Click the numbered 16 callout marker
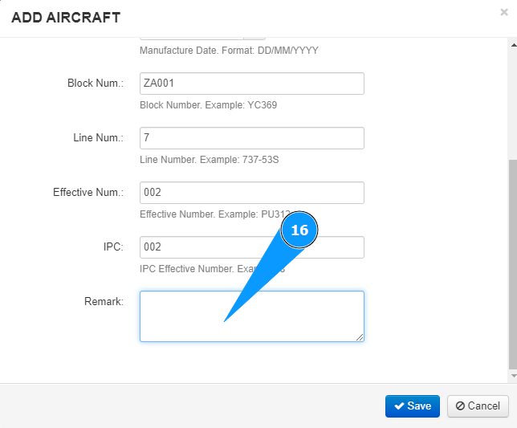 point(299,230)
